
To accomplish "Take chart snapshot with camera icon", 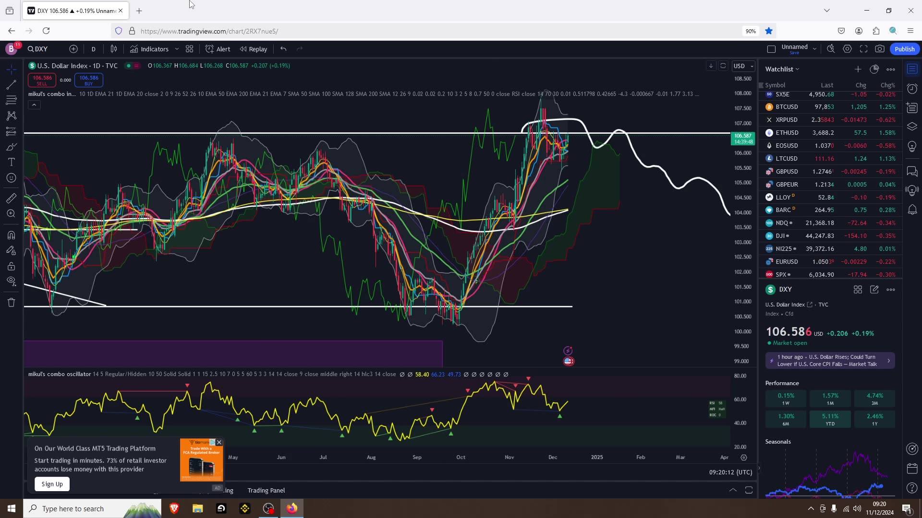I will [879, 49].
